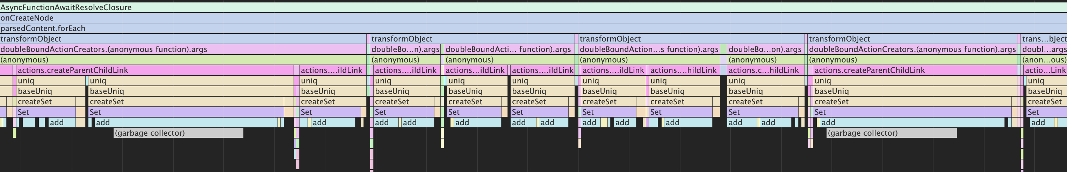Click the "doubleBo…on).args" frame

pos(765,49)
